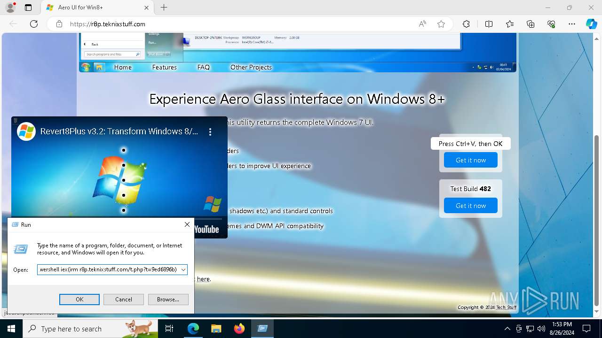View site information lock icon
The height and width of the screenshot is (338, 602).
click(x=59, y=24)
